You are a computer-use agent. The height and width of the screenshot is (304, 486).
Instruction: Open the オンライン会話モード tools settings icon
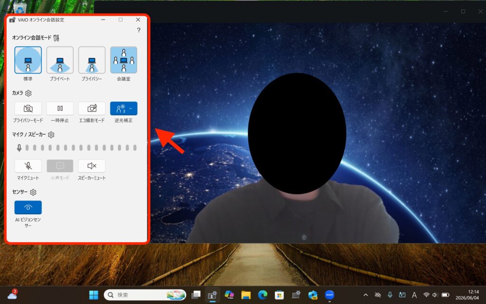click(56, 38)
